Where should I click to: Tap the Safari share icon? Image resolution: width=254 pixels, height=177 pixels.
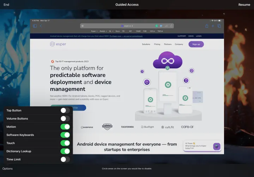pos(206,26)
